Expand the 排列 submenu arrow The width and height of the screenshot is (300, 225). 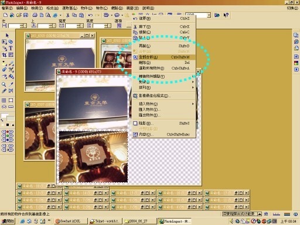coord(193,87)
